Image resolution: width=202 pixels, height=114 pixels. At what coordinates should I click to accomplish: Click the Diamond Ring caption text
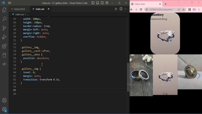click(159, 19)
